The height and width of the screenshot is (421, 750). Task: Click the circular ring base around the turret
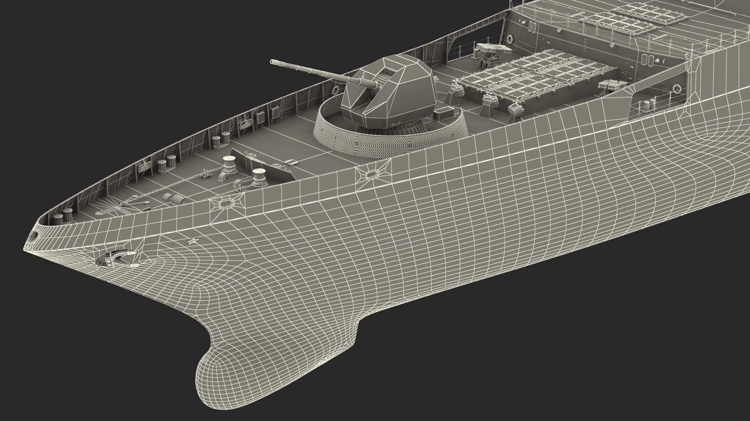(x=391, y=129)
